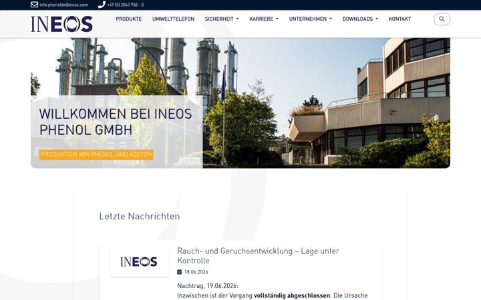Click the calendar icon beside 18.06.2026
Image resolution: width=481 pixels, height=300 pixels.
(x=180, y=272)
